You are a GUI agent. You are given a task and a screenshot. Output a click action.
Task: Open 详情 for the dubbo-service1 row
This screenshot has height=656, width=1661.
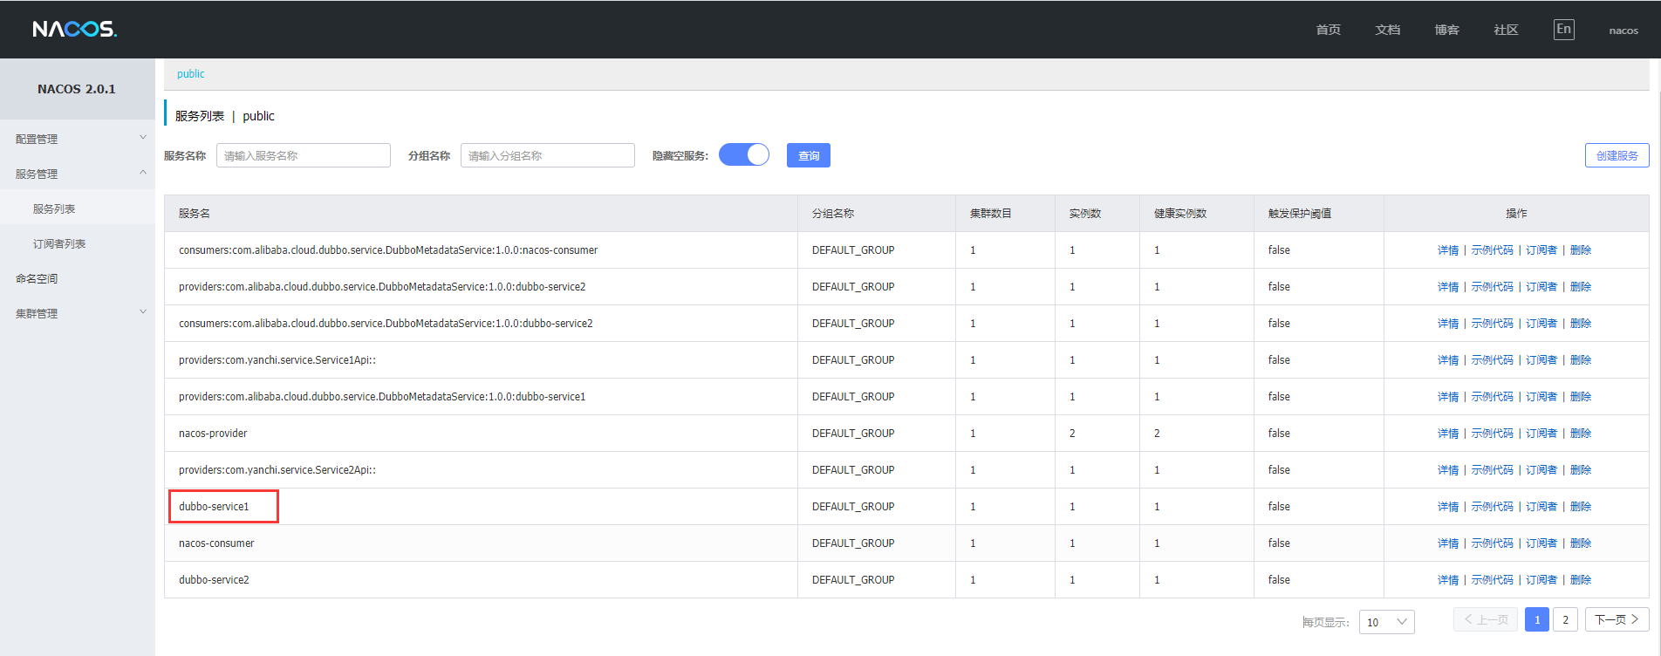(x=1448, y=506)
